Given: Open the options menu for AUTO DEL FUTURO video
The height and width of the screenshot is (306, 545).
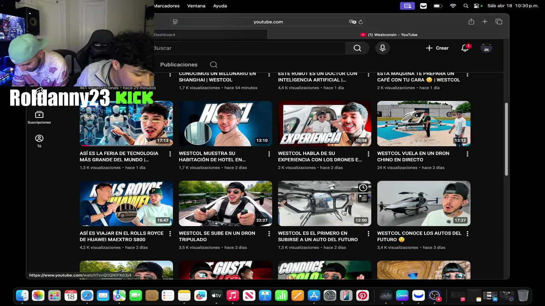Looking at the screenshot, I should tap(368, 234).
